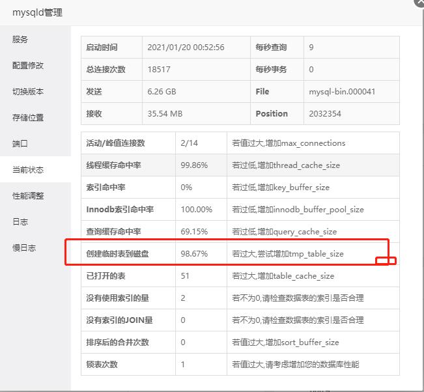Click the 总连接次数 label
The height and width of the screenshot is (392, 424).
tap(106, 70)
